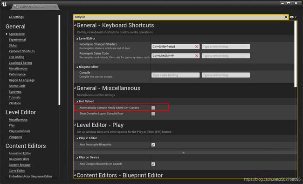The width and height of the screenshot is (303, 184).
Task: Click secondary binding for Recompile Game Code
Action: click(226, 56)
